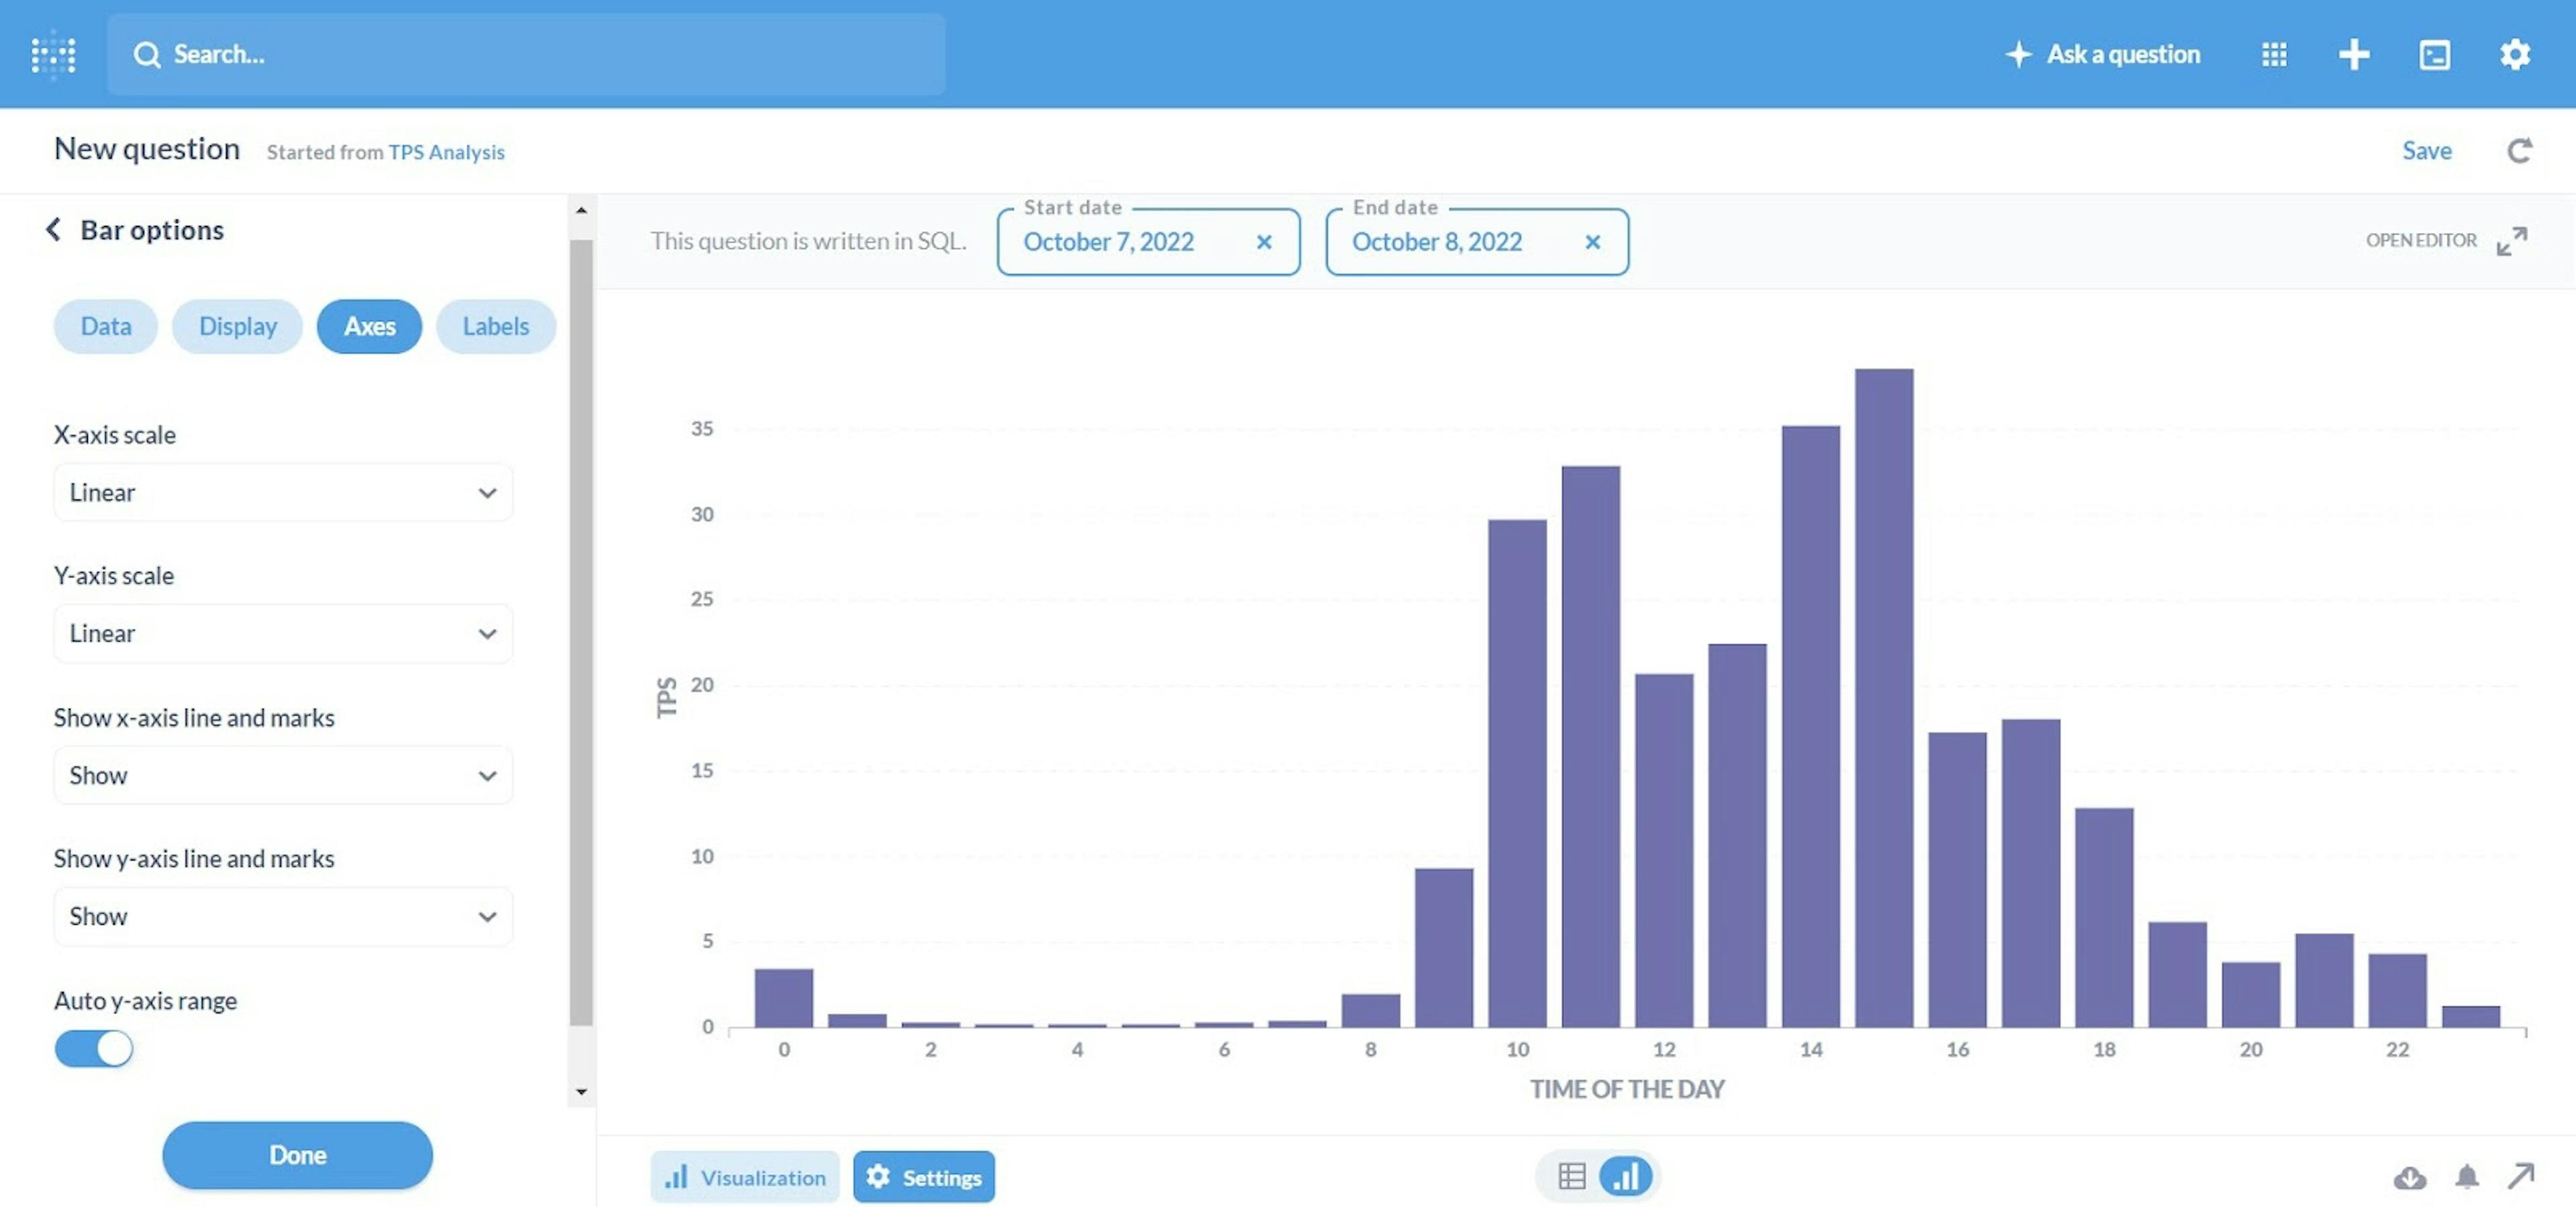Image resolution: width=2576 pixels, height=1207 pixels.
Task: Click the bell alert icon
Action: (2467, 1177)
